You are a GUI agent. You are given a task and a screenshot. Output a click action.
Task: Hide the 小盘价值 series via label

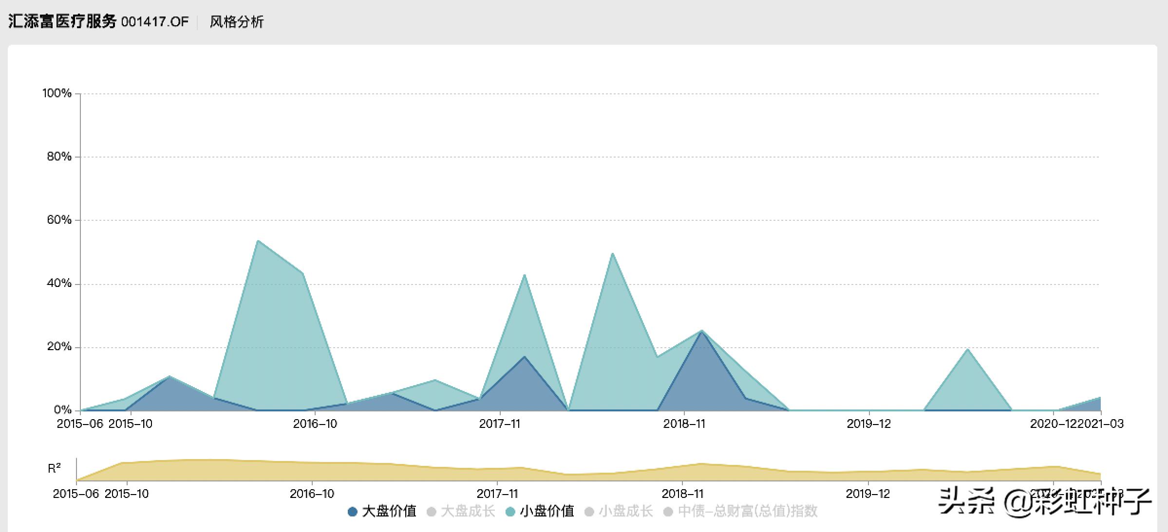pyautogui.click(x=546, y=511)
